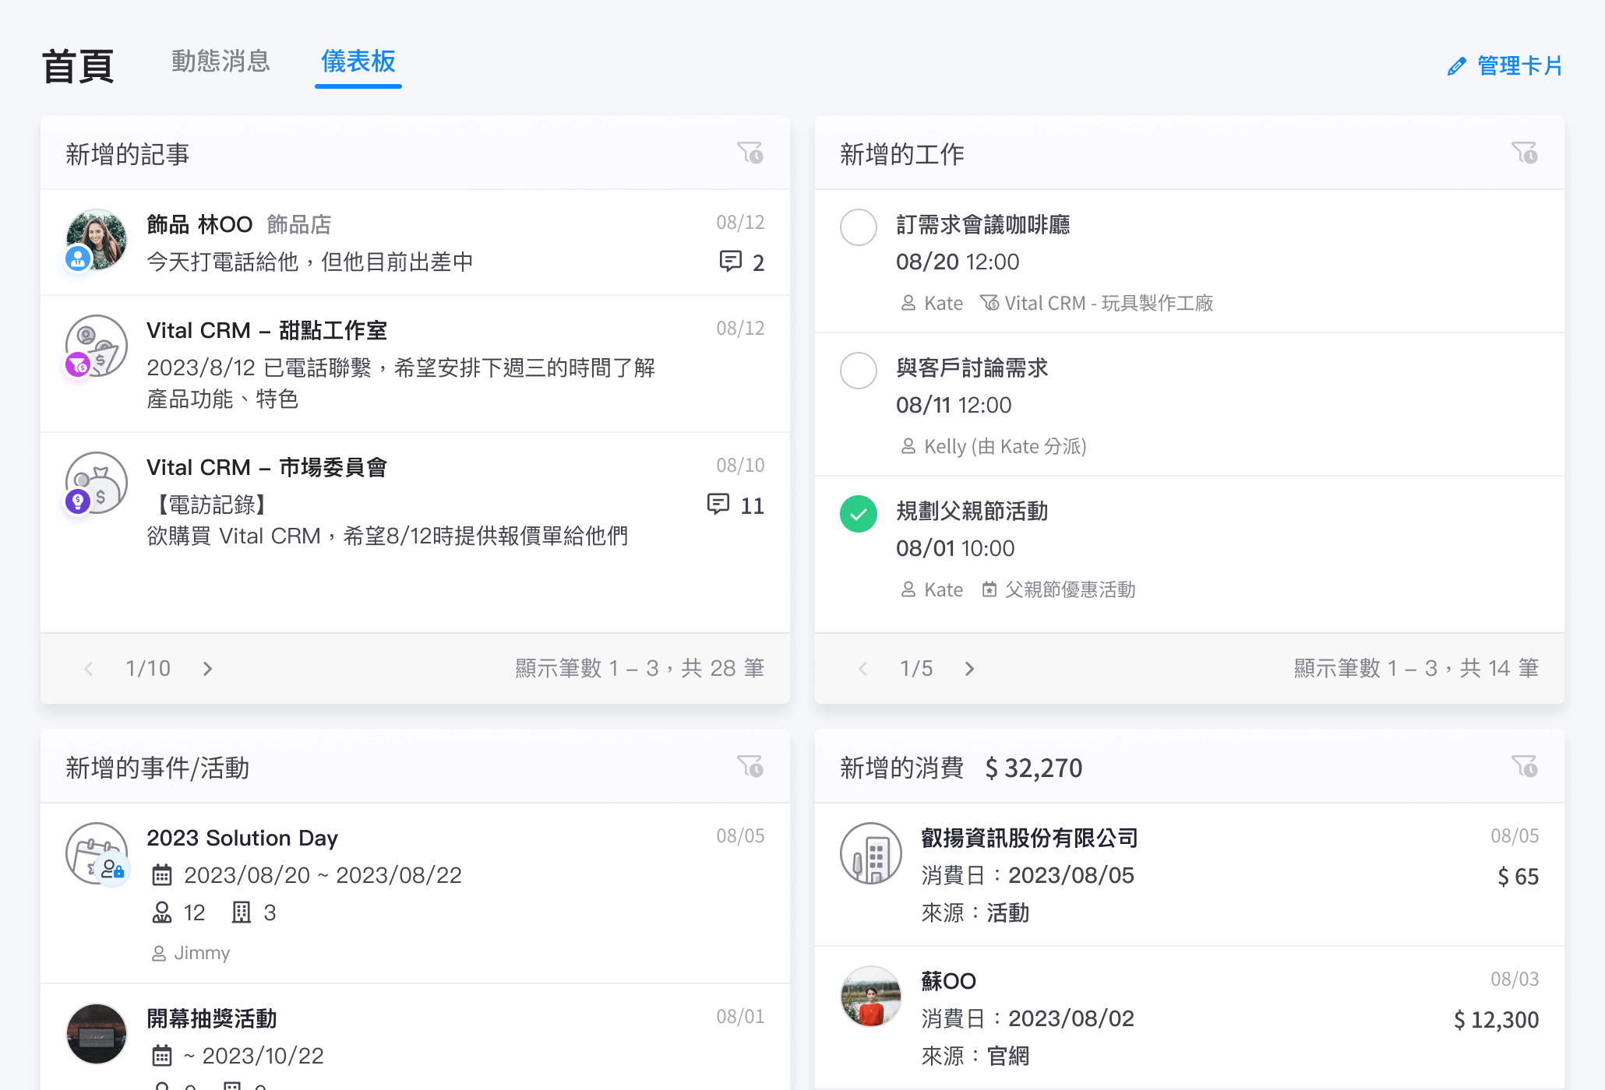The width and height of the screenshot is (1605, 1090).
Task: Open the filter icon in 新增的消費 card
Action: point(1525,766)
